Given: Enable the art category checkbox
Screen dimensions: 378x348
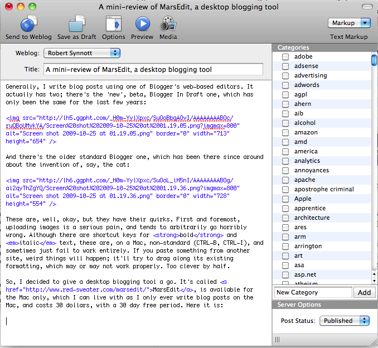Looking at the screenshot, I should click(285, 256).
